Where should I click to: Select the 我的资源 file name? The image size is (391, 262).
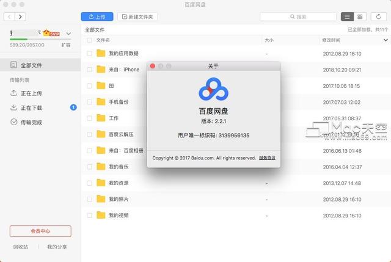(119, 183)
